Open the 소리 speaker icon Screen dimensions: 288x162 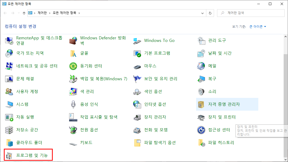[201, 91]
